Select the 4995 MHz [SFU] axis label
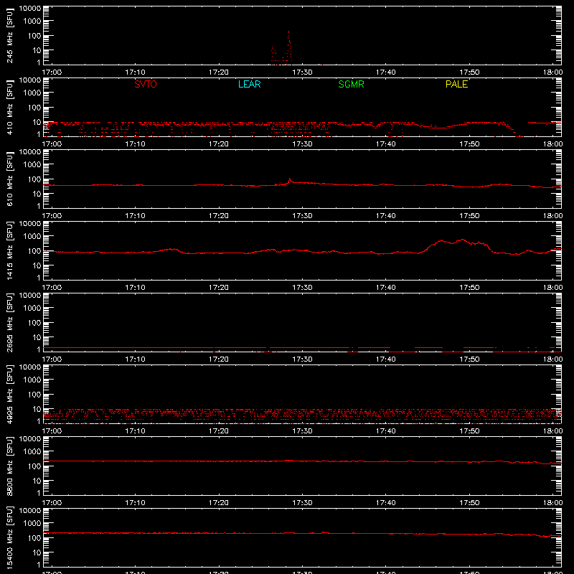The width and height of the screenshot is (574, 574). (10, 394)
